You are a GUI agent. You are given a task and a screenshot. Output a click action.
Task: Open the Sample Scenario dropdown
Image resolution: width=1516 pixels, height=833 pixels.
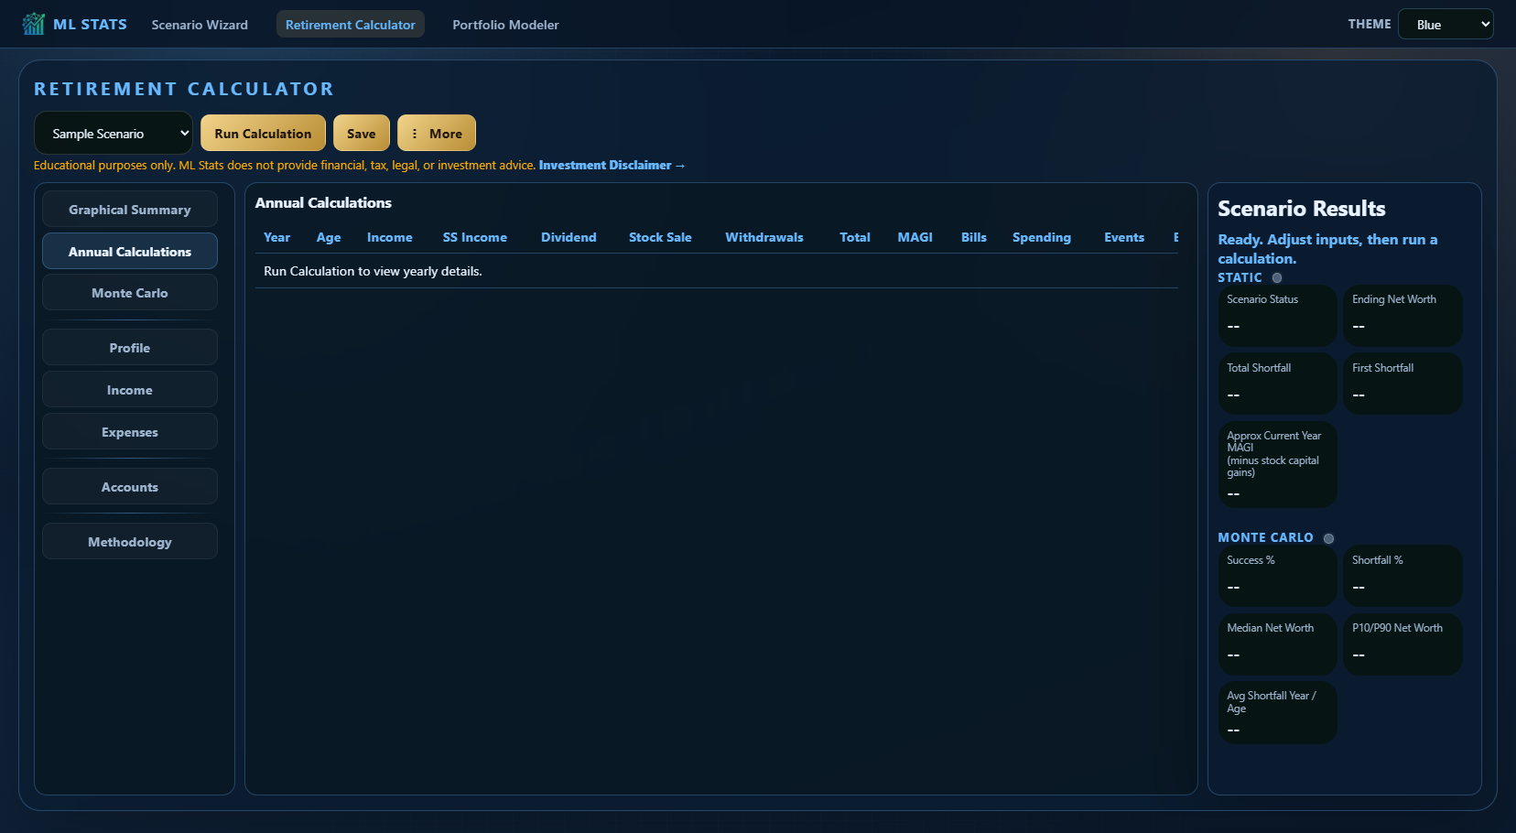point(114,134)
